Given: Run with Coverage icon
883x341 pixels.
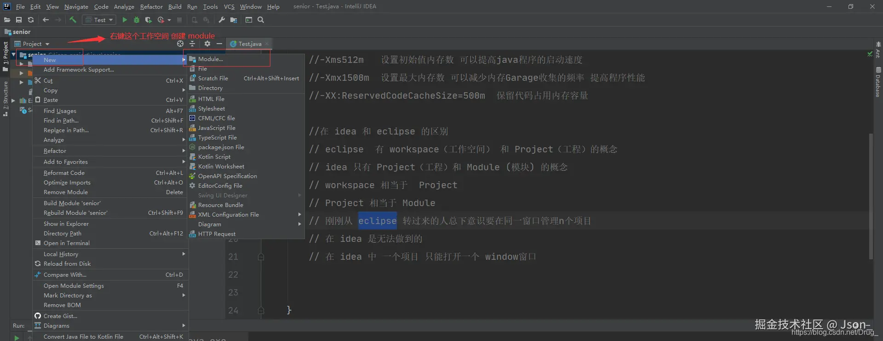Looking at the screenshot, I should pyautogui.click(x=148, y=20).
